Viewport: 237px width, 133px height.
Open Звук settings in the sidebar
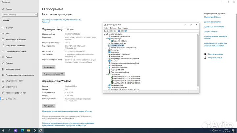click(8, 33)
